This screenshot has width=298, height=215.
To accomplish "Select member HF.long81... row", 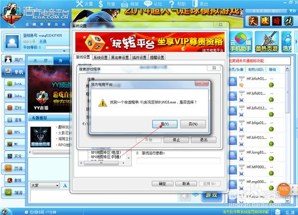I will click(257, 155).
